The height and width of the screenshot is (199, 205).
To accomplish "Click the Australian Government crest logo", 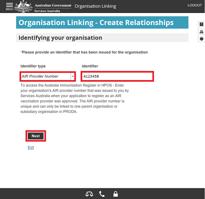I will (23, 7).
